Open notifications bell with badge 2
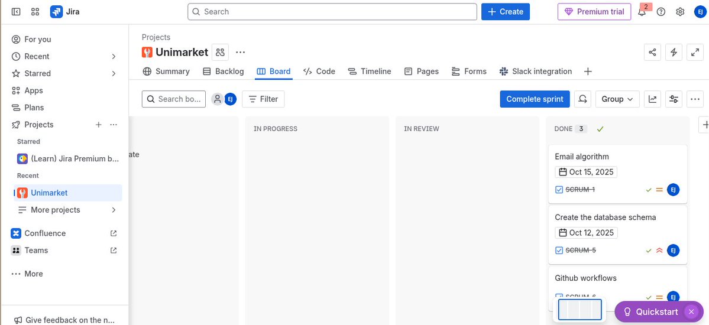 pyautogui.click(x=642, y=12)
